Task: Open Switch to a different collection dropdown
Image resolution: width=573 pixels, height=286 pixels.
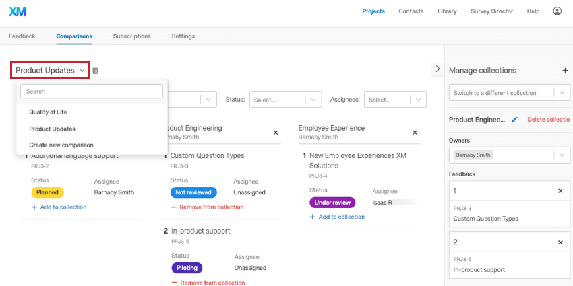Action: click(509, 93)
